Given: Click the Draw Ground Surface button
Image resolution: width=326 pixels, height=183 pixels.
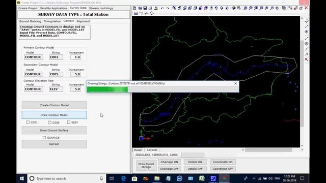Looking at the screenshot, I should pos(54,130).
